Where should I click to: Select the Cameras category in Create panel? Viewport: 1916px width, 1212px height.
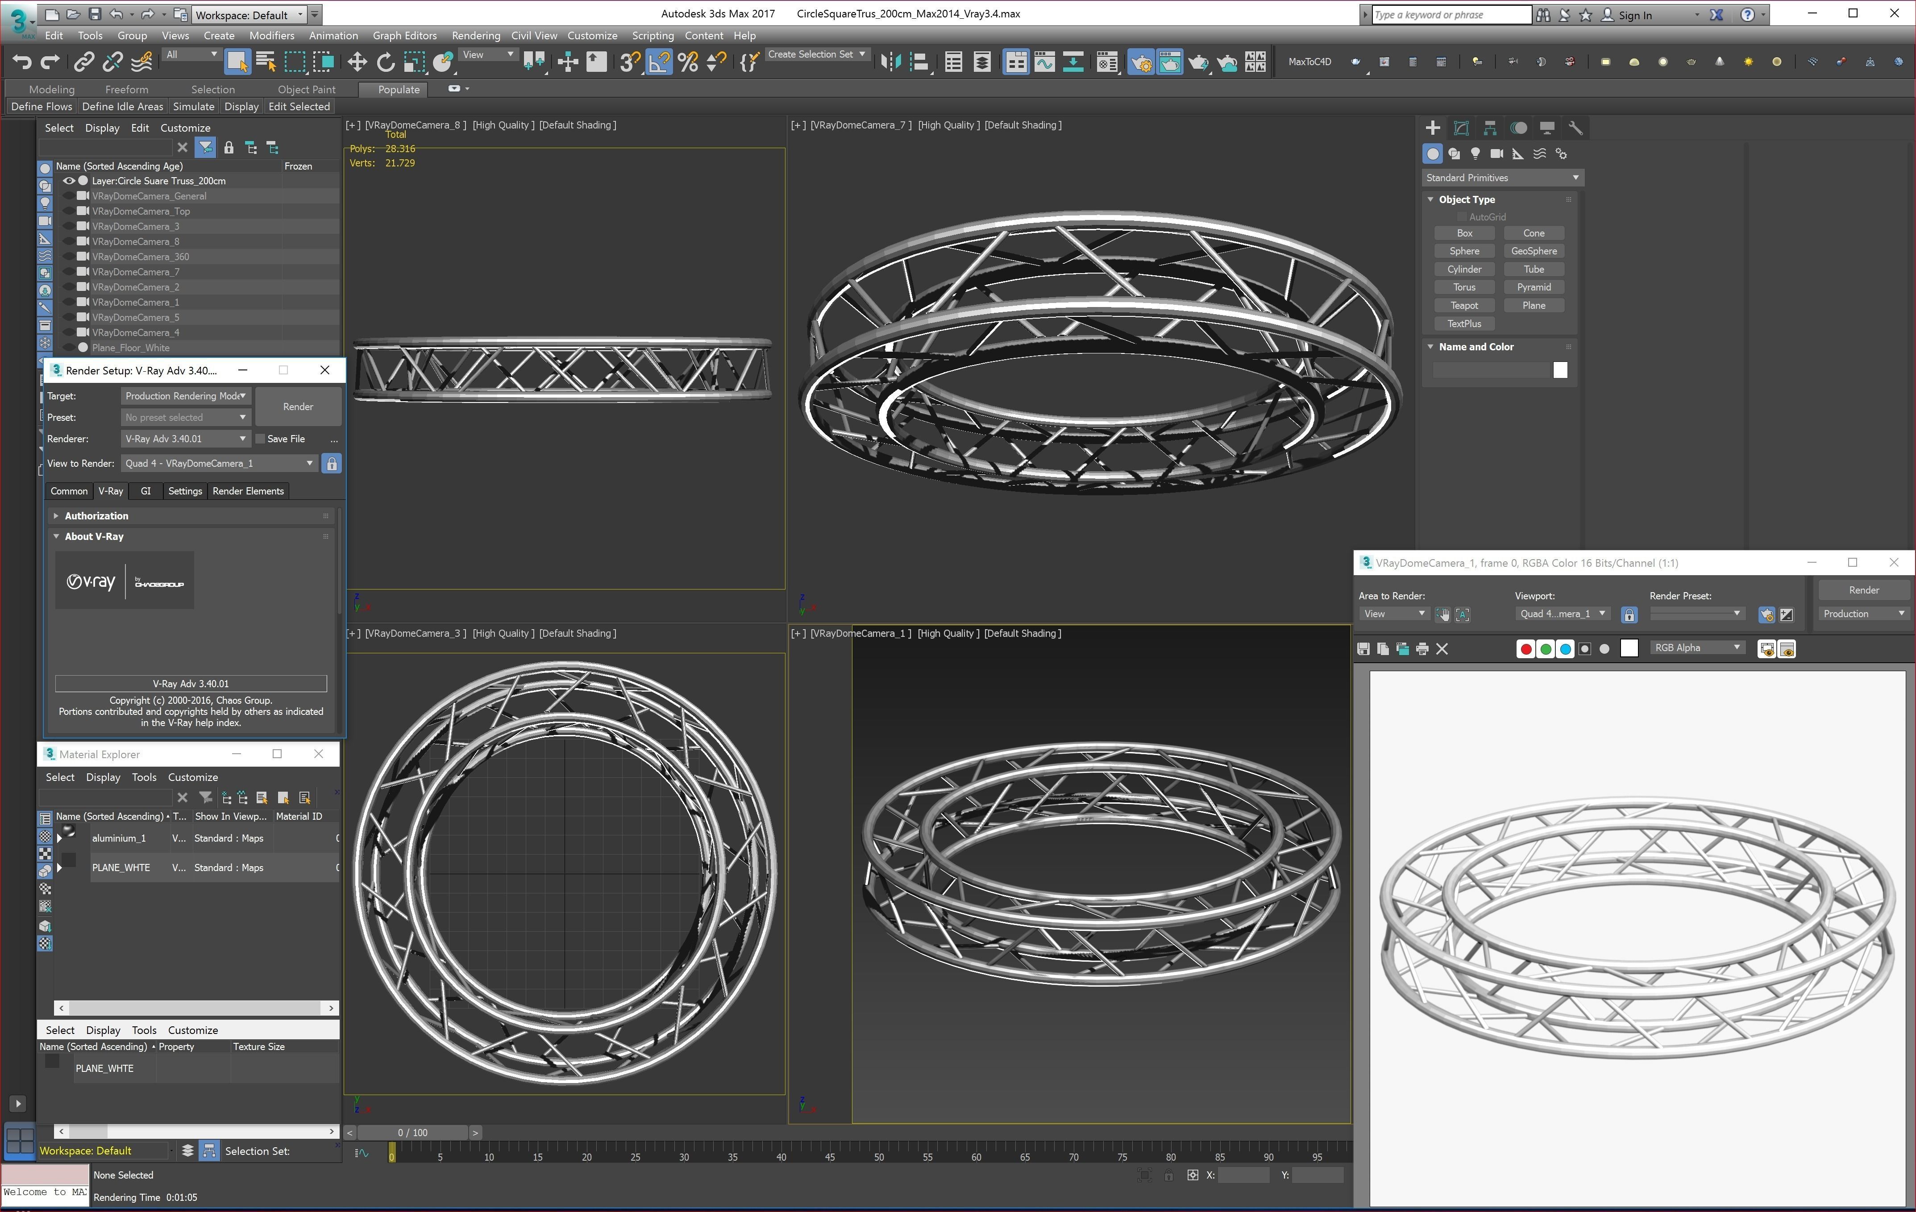(x=1496, y=154)
